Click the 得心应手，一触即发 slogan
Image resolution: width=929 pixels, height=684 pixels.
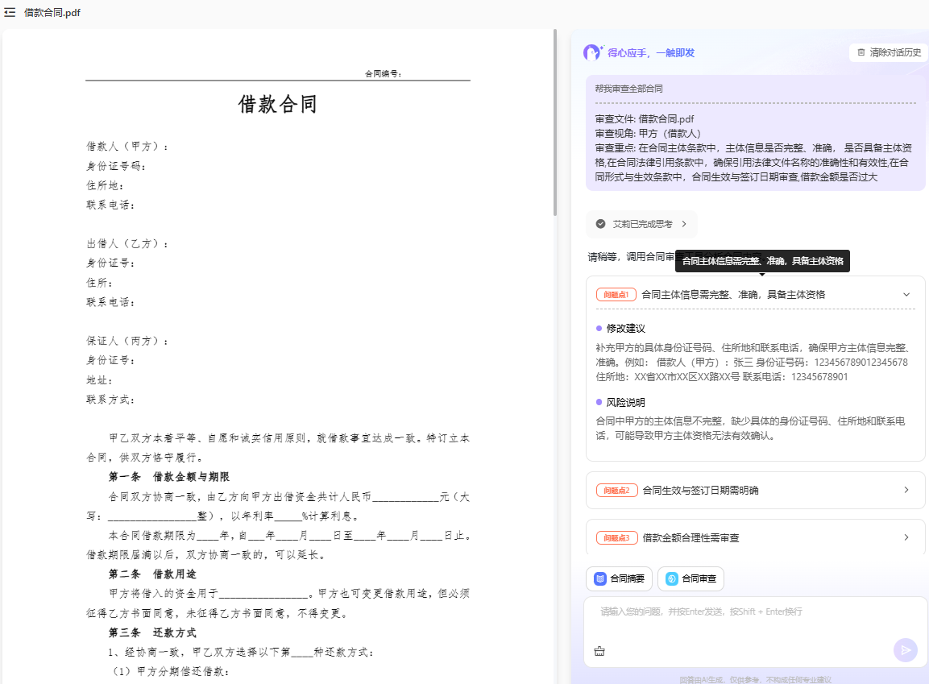pyautogui.click(x=650, y=52)
